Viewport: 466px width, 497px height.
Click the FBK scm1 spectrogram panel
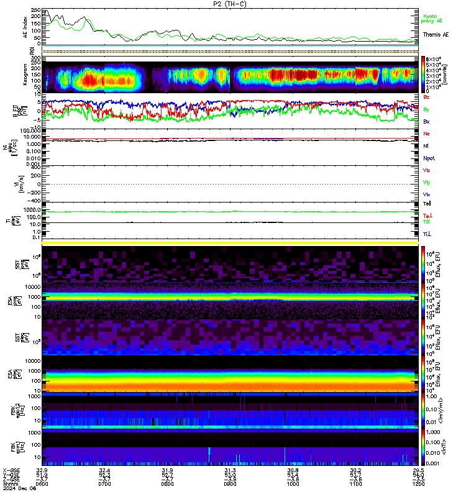(230, 447)
